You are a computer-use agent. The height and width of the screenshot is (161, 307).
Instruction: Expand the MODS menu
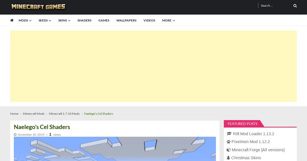(25, 20)
